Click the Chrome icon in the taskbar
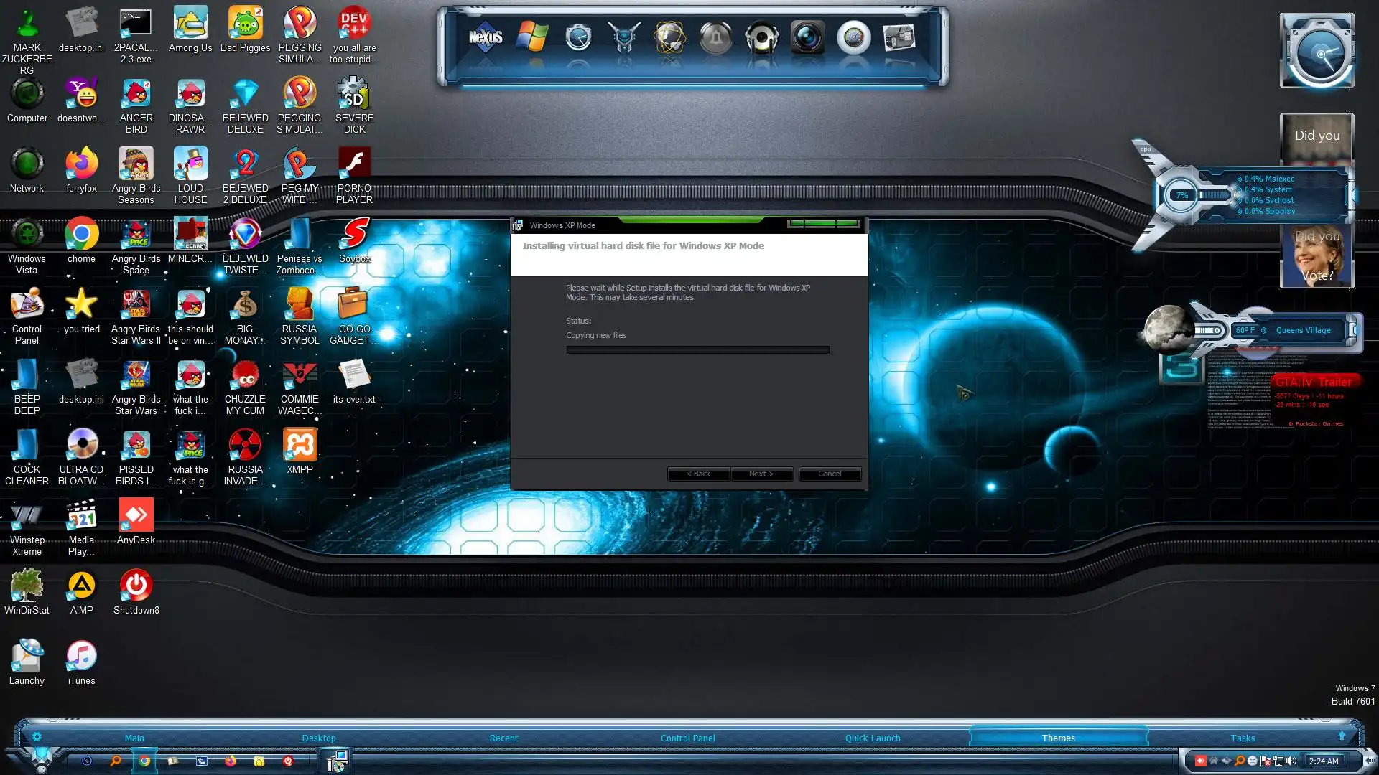 144,761
